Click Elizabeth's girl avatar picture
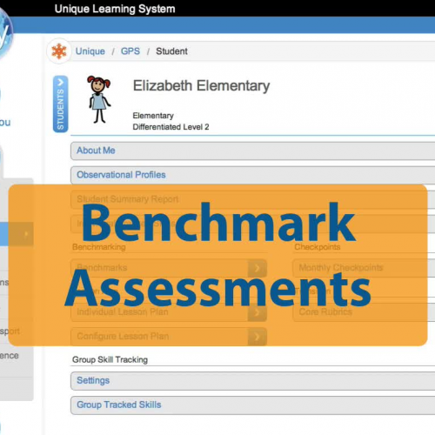The width and height of the screenshot is (435, 435). pos(99,99)
